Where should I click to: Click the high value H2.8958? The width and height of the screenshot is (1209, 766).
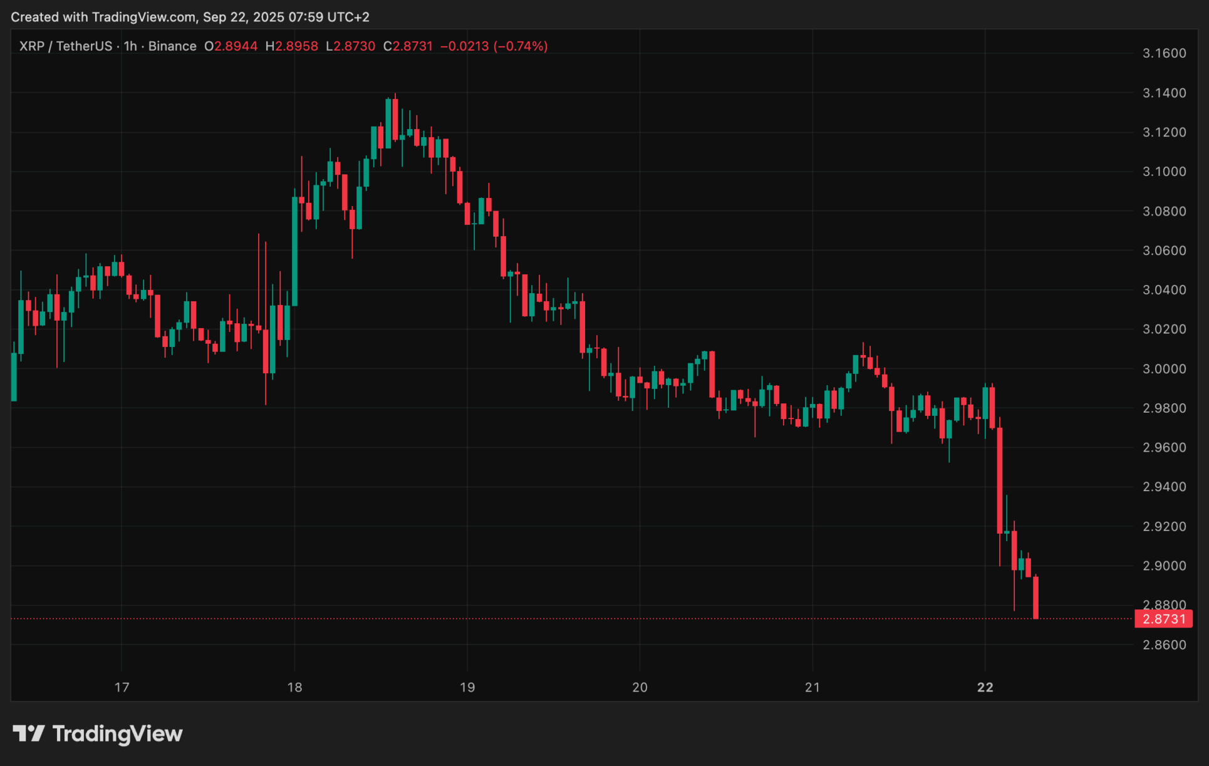tap(292, 46)
